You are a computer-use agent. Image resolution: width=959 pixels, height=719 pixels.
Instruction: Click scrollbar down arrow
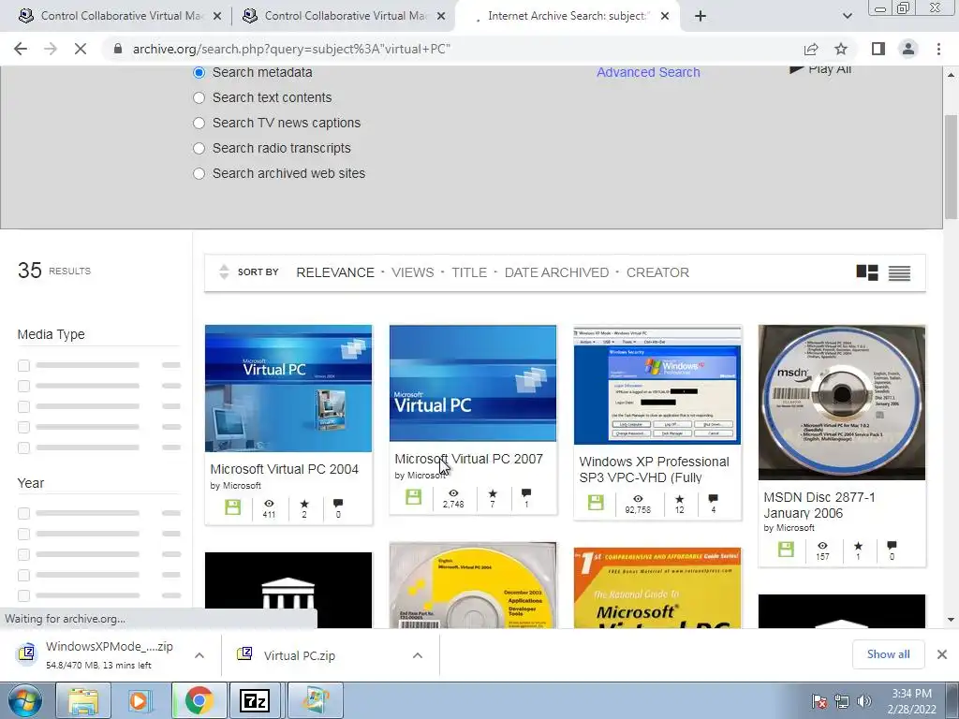point(951,620)
